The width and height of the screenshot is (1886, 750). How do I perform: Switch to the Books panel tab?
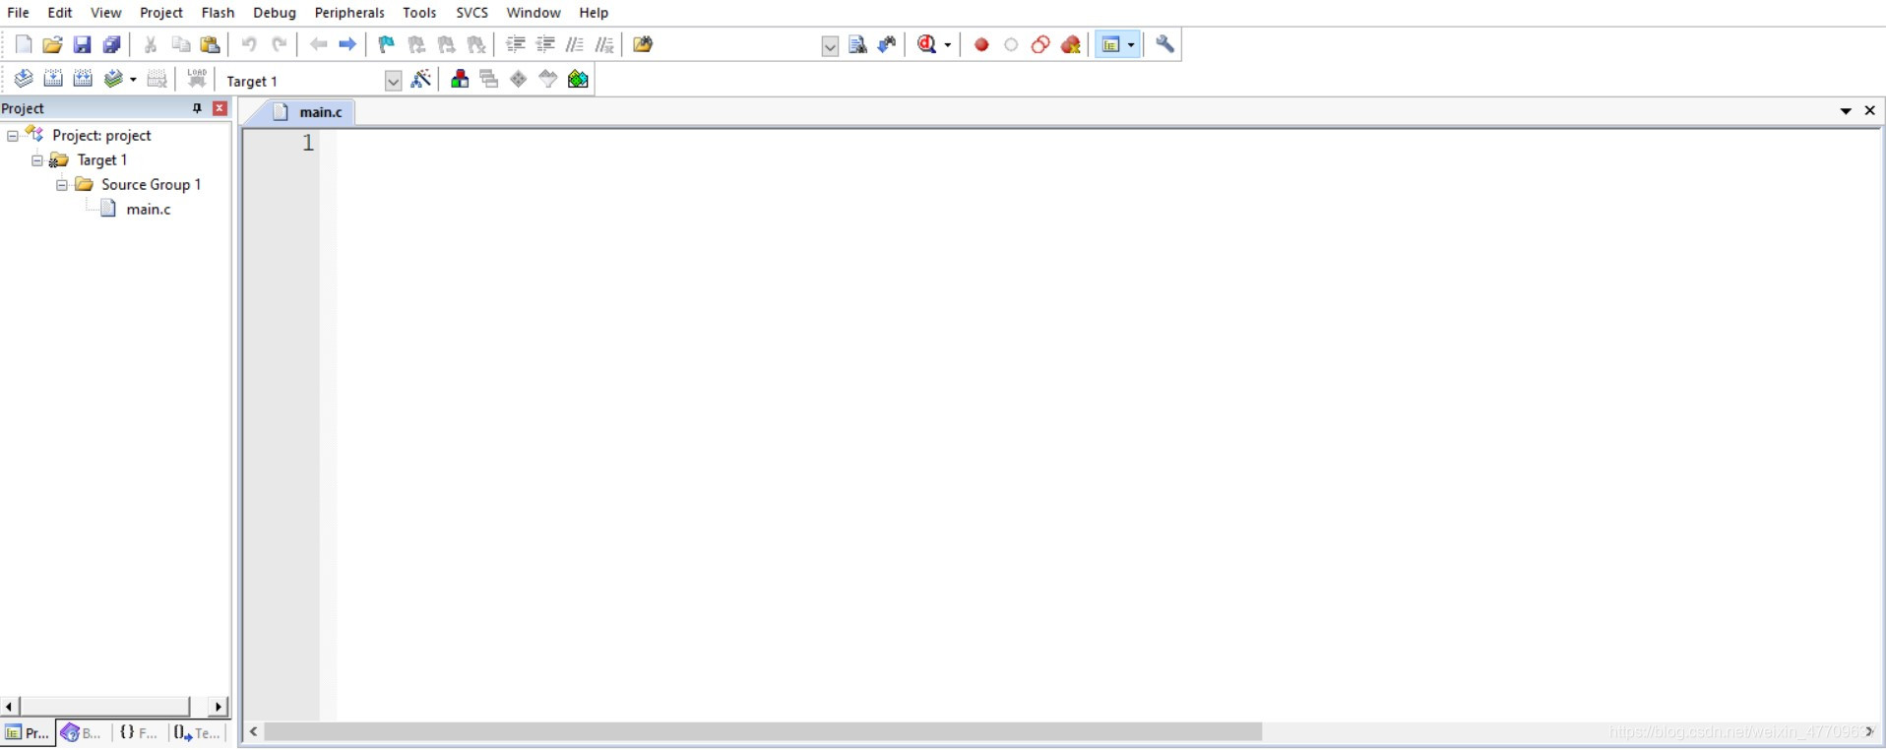tap(81, 733)
